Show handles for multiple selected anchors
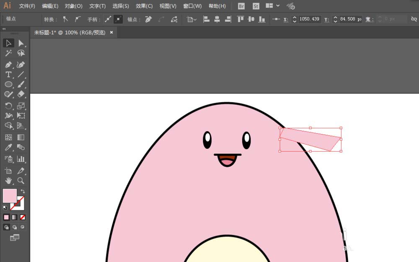Viewport: 419px width, 262px height. pyautogui.click(x=108, y=19)
